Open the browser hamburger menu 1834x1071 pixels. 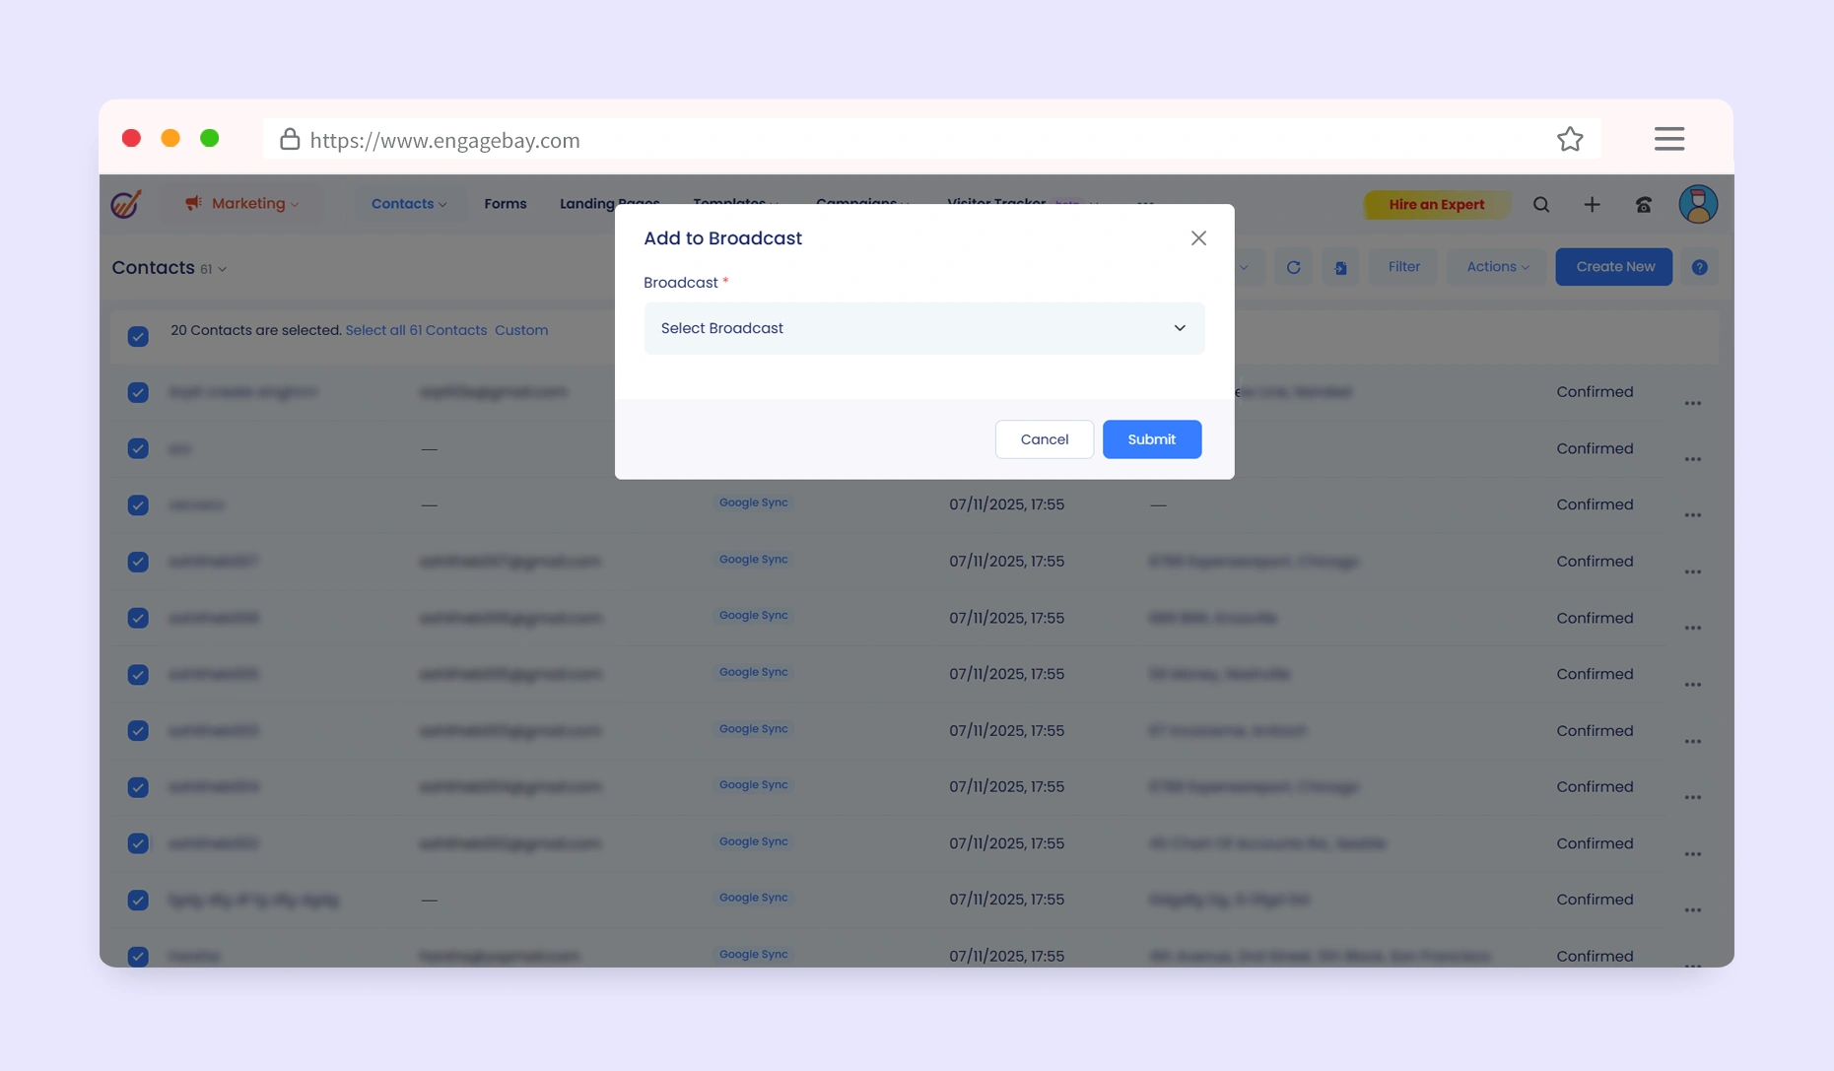(1668, 140)
